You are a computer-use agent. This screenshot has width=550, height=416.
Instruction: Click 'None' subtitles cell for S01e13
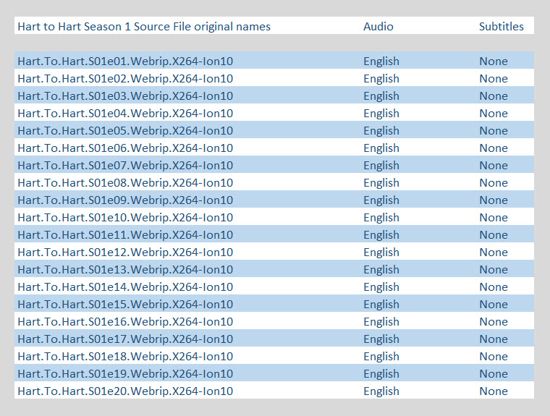coord(494,269)
